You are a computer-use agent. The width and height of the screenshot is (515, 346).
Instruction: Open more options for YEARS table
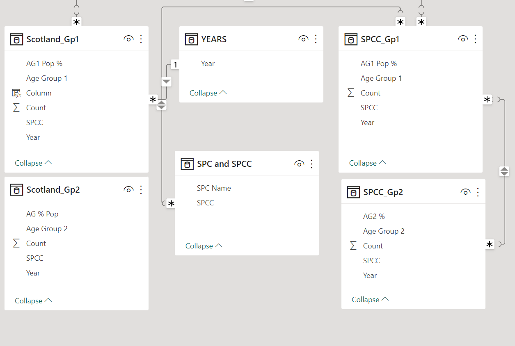click(x=316, y=39)
